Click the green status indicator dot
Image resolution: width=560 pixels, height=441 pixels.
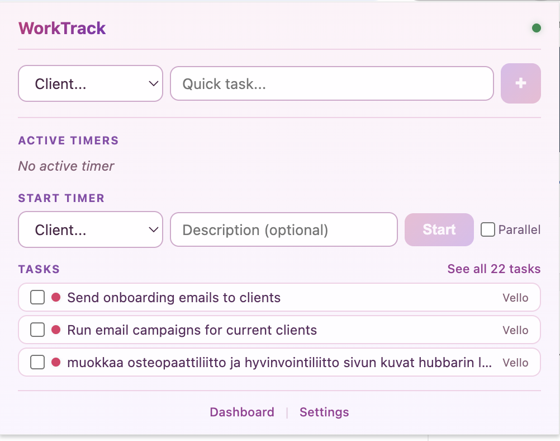pyautogui.click(x=536, y=28)
